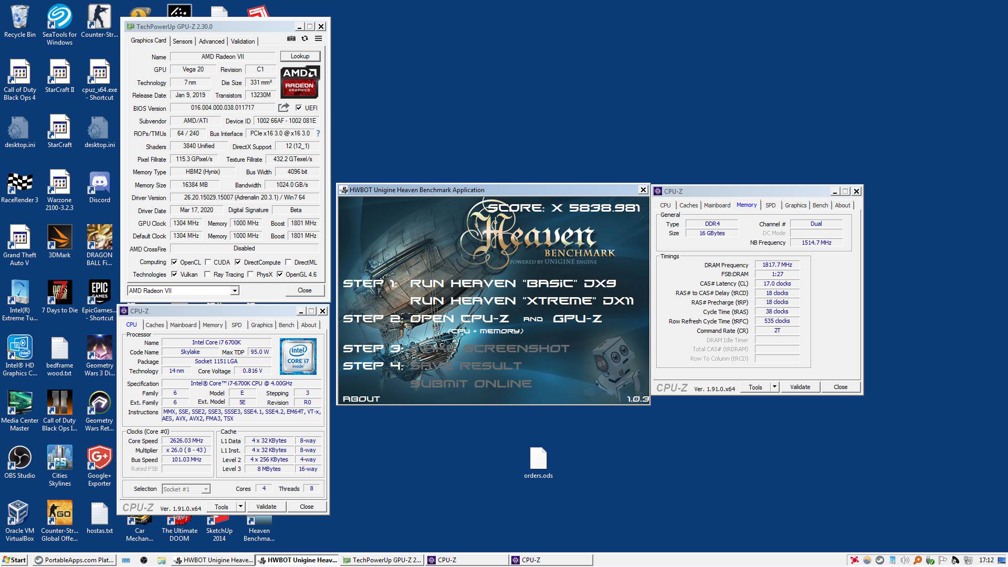The width and height of the screenshot is (1008, 567).
Task: Switch to TechPowerUp GPU-Z taskbar button
Action: [382, 560]
